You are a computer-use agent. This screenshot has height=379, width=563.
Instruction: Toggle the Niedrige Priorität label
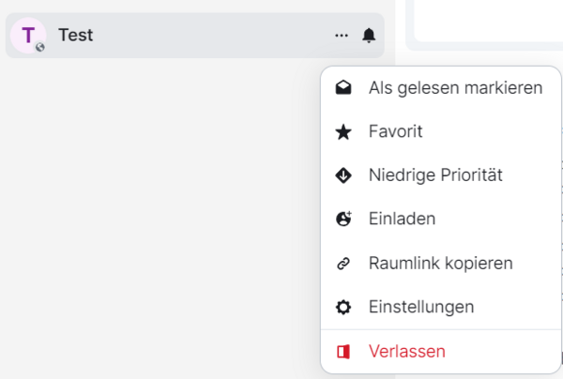pos(435,175)
